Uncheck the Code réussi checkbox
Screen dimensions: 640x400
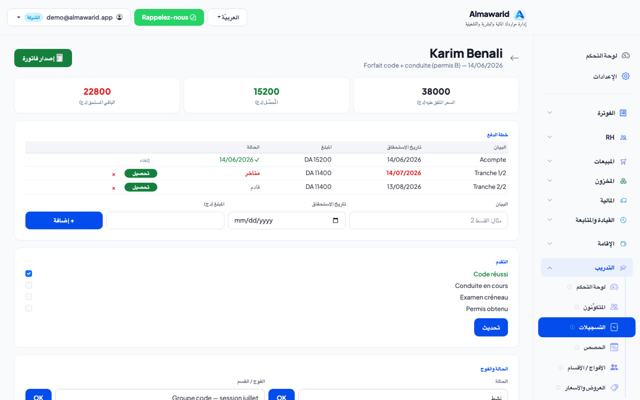[29, 274]
